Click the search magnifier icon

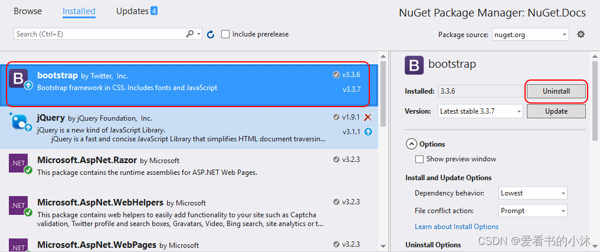click(x=190, y=34)
